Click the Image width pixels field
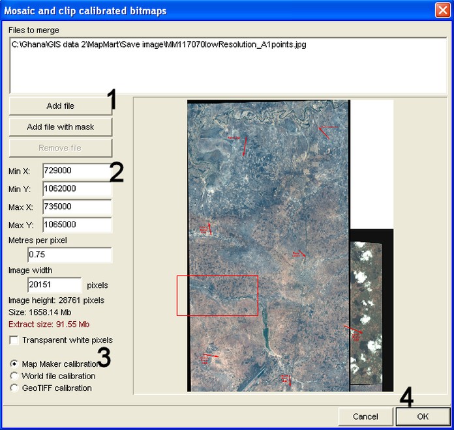The width and height of the screenshot is (454, 430). [54, 285]
